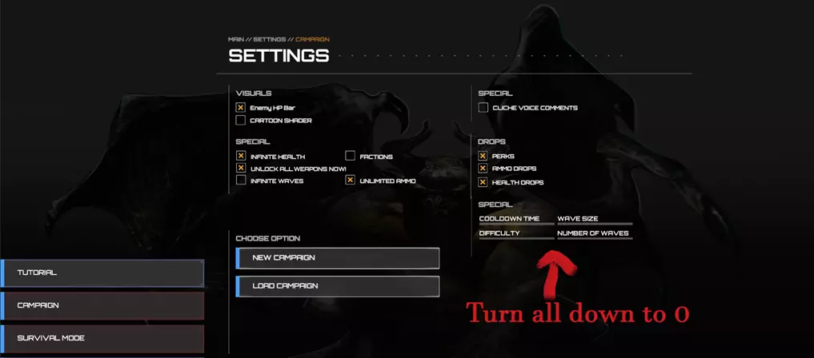Viewport: 814px width, 358px height.
Task: Enable the Cartoon Shader checkbox
Action: (240, 120)
